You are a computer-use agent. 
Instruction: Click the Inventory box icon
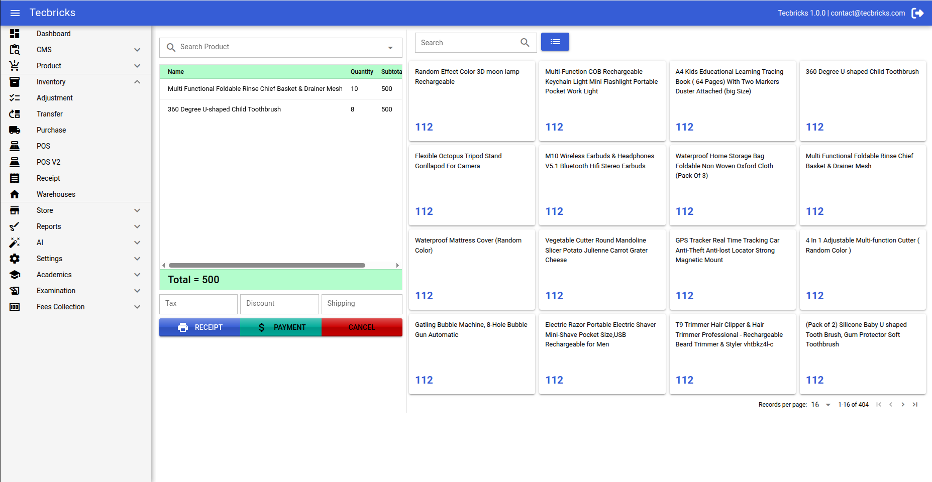tap(15, 82)
